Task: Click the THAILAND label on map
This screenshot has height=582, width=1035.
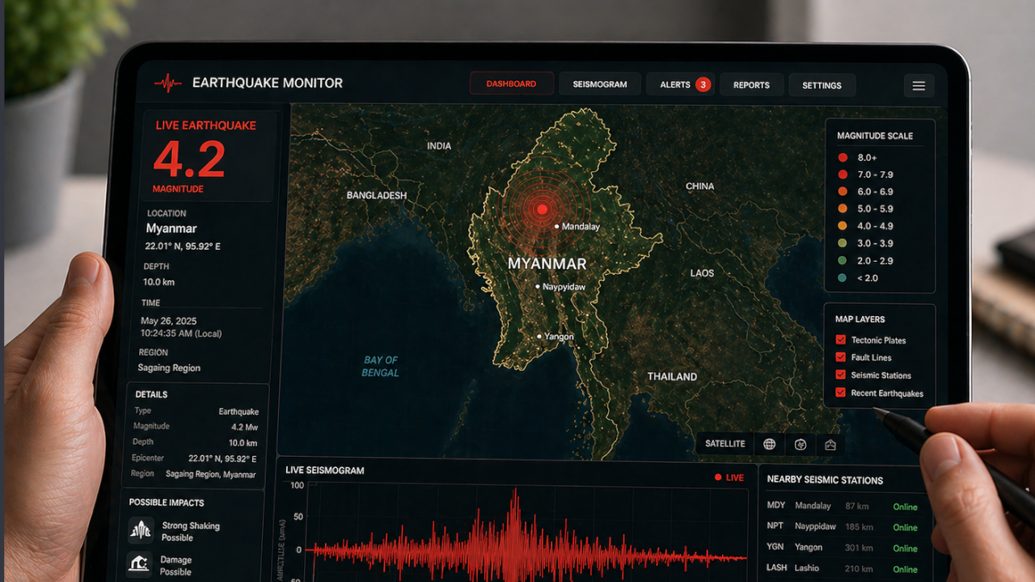Action: click(x=672, y=377)
